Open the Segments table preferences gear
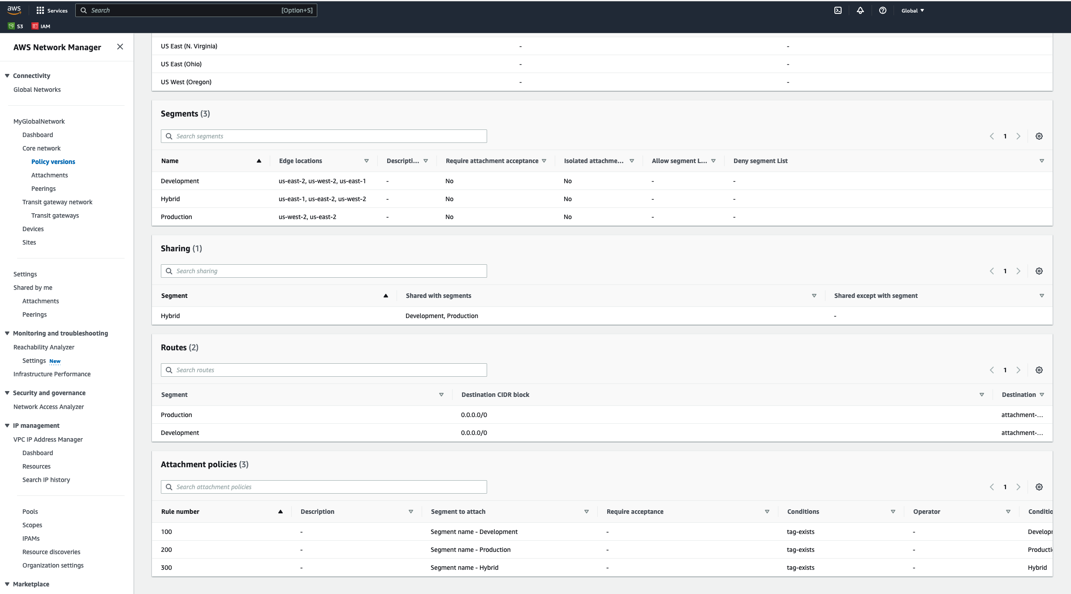 [1039, 136]
